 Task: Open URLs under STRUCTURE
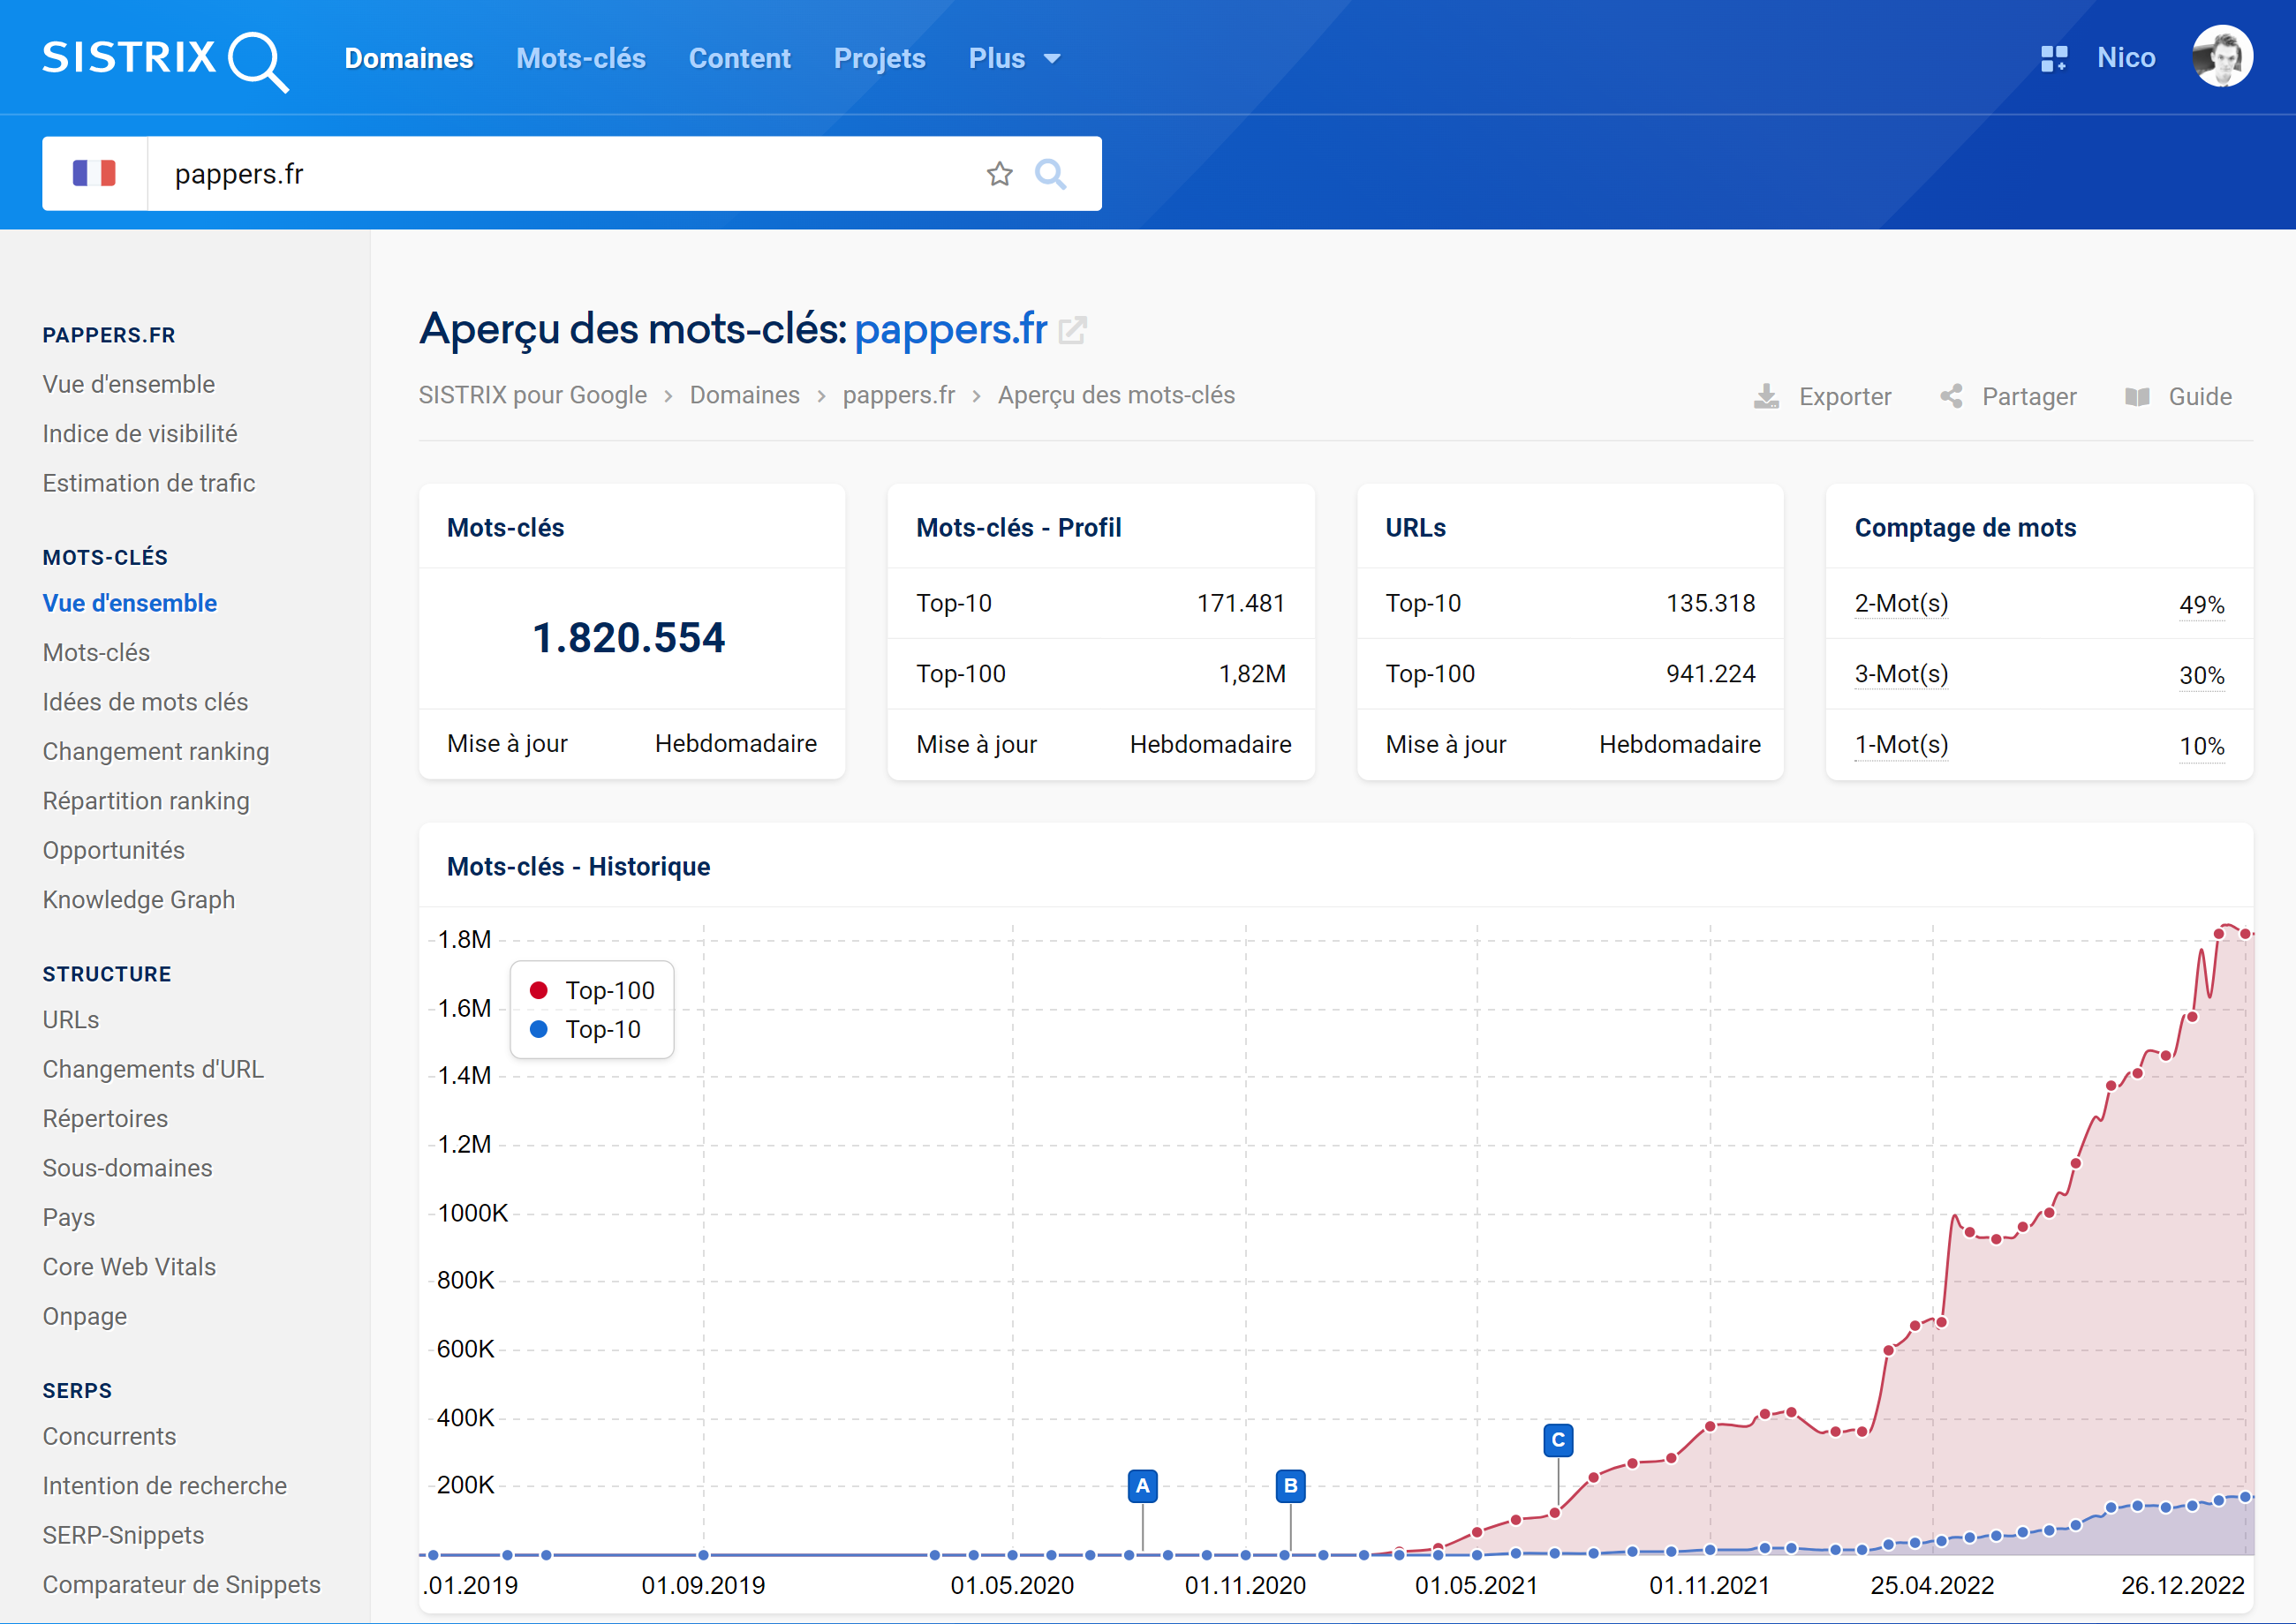71,1020
